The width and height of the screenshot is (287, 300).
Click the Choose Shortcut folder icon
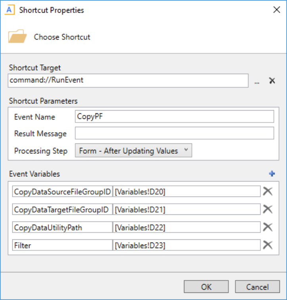point(17,37)
